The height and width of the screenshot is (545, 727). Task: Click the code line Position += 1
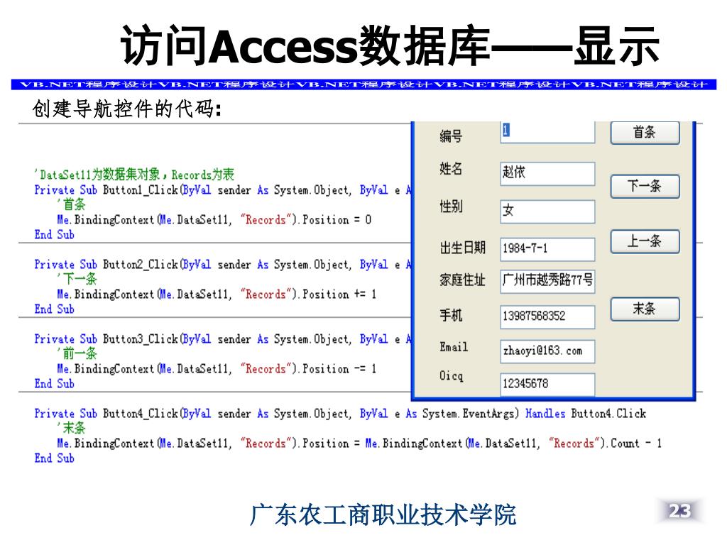(x=217, y=294)
